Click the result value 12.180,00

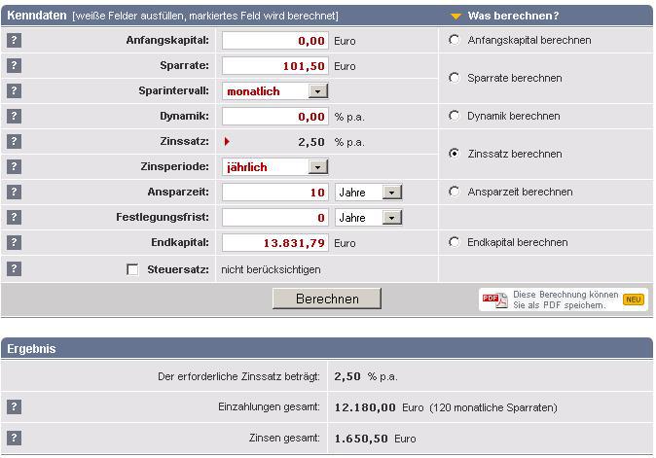tap(365, 407)
